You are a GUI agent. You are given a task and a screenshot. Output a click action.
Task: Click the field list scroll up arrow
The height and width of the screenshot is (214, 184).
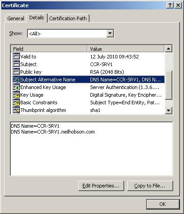169,49
